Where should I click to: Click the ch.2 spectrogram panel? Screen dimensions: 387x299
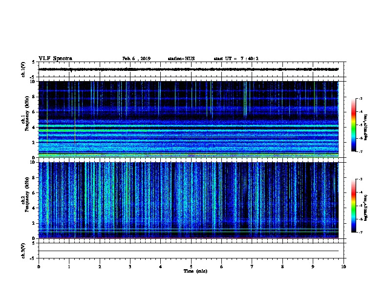pos(189,200)
